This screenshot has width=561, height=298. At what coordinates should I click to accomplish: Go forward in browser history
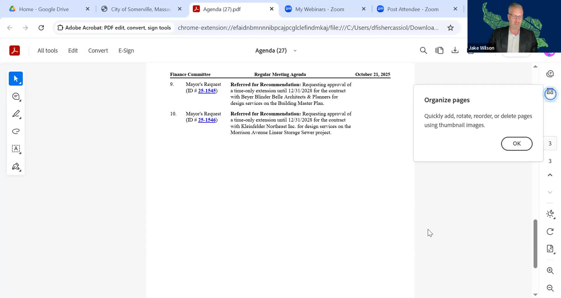click(x=25, y=28)
